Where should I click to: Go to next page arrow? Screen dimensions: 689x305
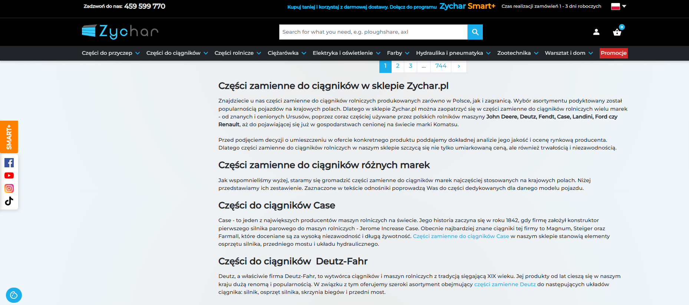pyautogui.click(x=459, y=66)
